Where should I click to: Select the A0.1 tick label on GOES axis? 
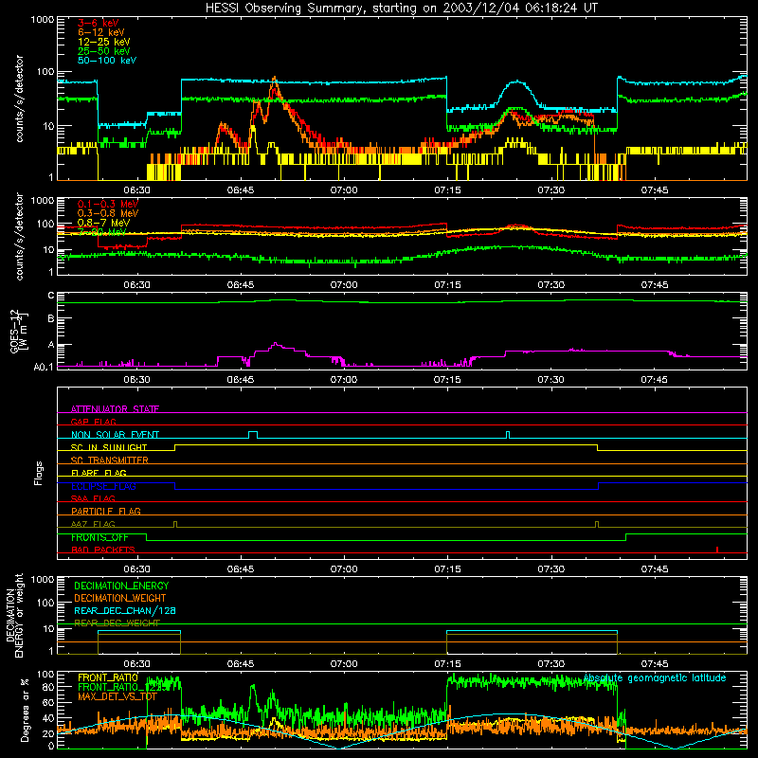[x=44, y=368]
